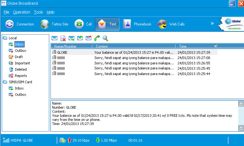Click timestamp 24/01/2013 15:27:39 in the list
This screenshot has width=244, height=146.
click(194, 52)
